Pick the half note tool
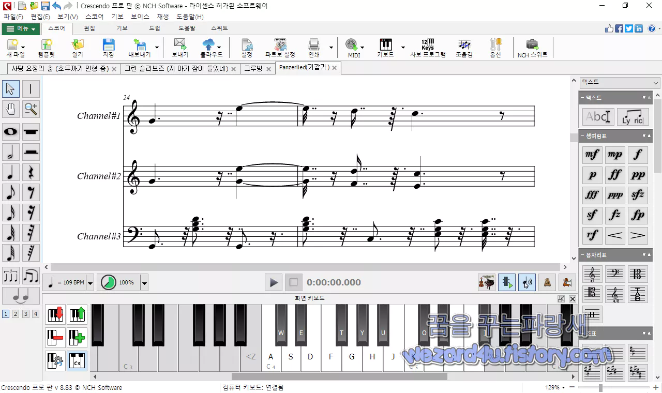 pyautogui.click(x=11, y=152)
